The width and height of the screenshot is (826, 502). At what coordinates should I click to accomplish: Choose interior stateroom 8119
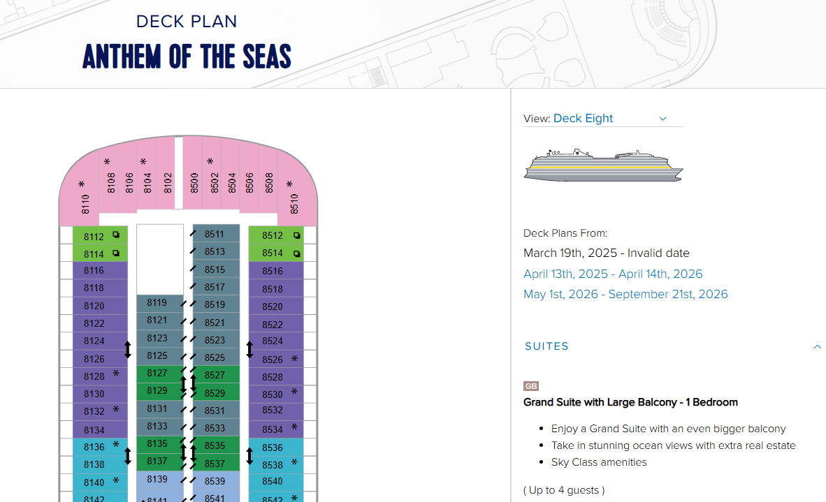[159, 302]
